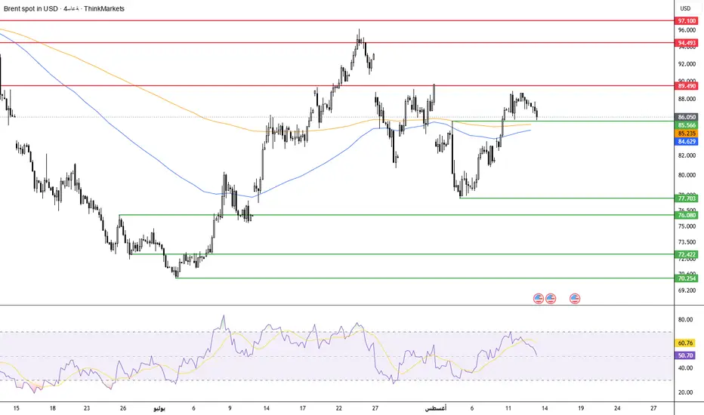Click the green 72.422 support label
Image resolution: width=704 pixels, height=415 pixels.
[x=687, y=254]
